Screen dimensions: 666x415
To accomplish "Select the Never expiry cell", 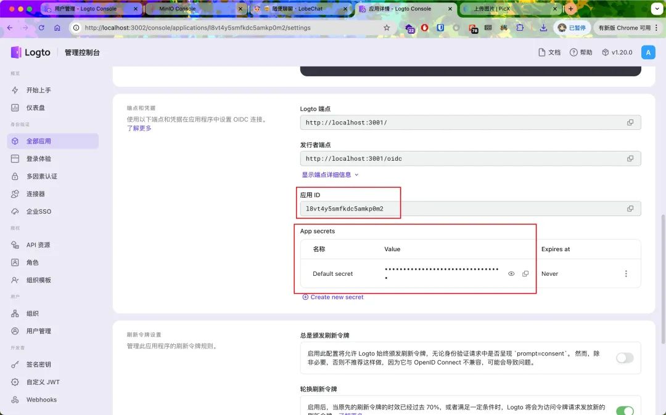I will coord(549,274).
